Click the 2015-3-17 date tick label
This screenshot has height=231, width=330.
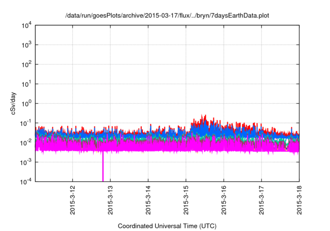(x=261, y=200)
